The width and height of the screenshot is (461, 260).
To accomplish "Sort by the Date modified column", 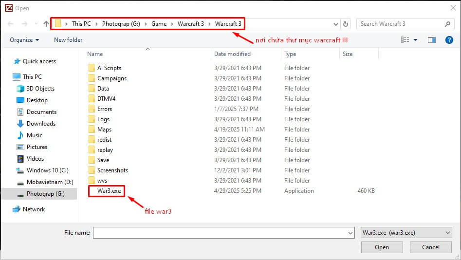I will pyautogui.click(x=232, y=54).
